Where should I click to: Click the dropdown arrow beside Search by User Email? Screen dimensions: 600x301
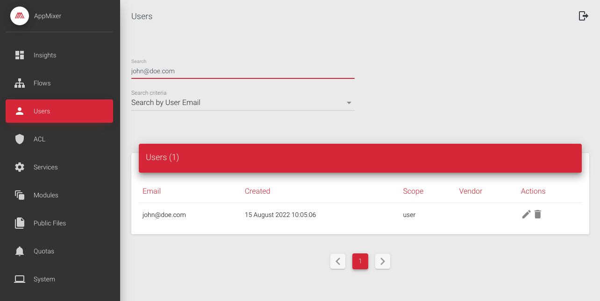click(x=349, y=103)
